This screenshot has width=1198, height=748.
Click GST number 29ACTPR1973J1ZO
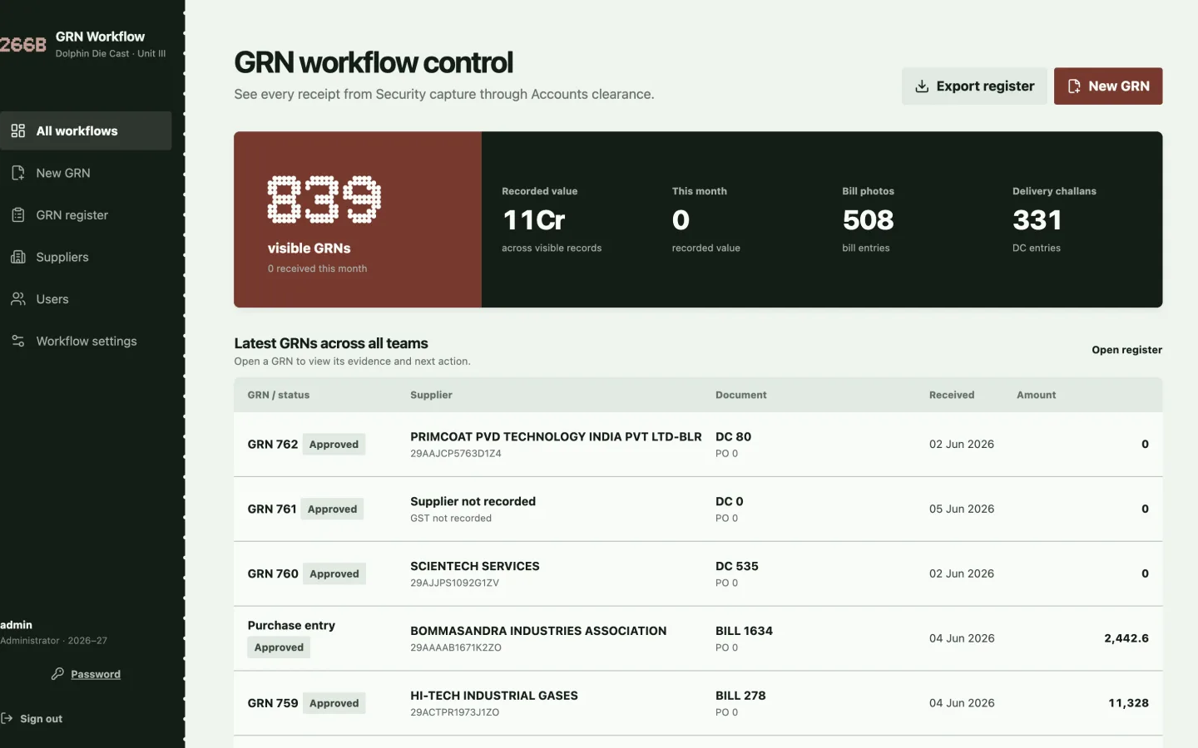coord(454,713)
